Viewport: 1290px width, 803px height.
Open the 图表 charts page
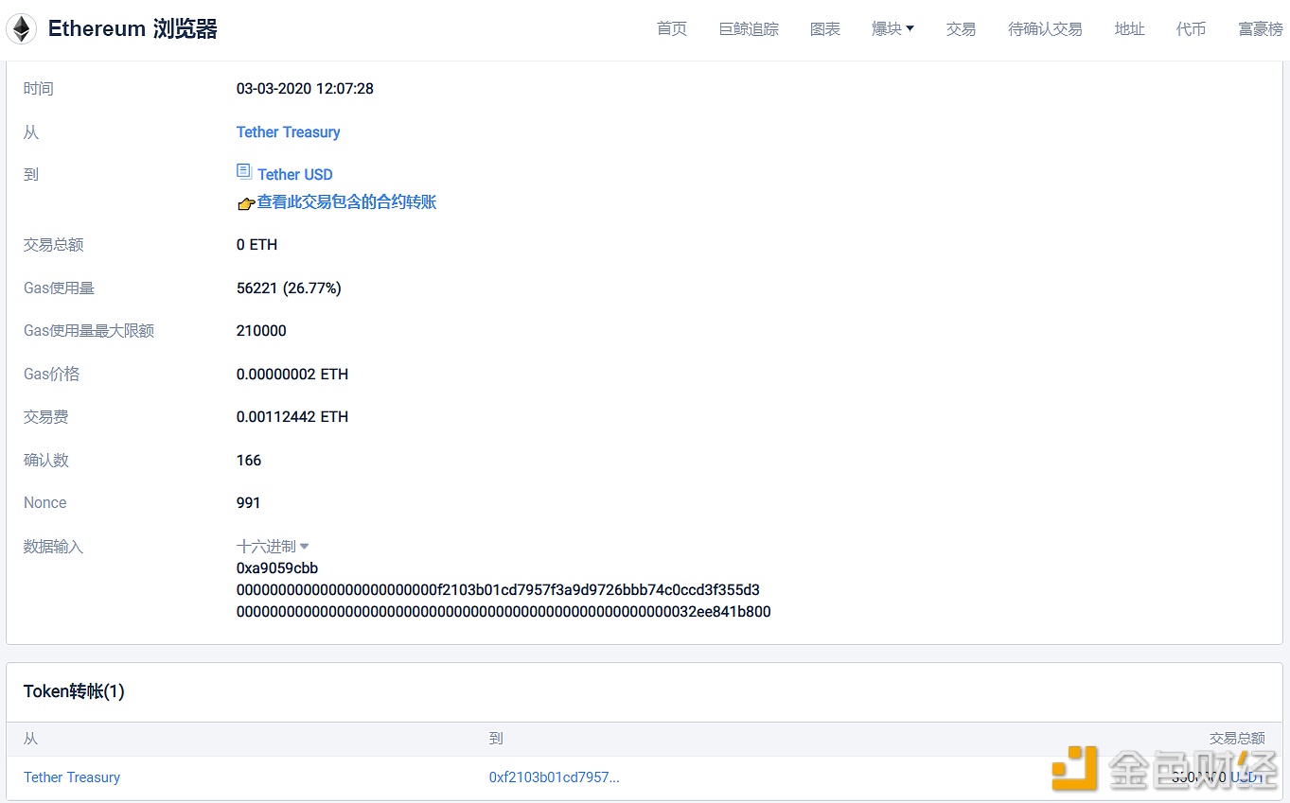pos(825,29)
